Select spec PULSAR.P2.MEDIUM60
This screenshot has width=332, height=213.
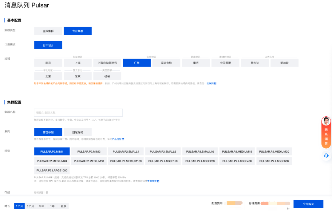(89, 161)
